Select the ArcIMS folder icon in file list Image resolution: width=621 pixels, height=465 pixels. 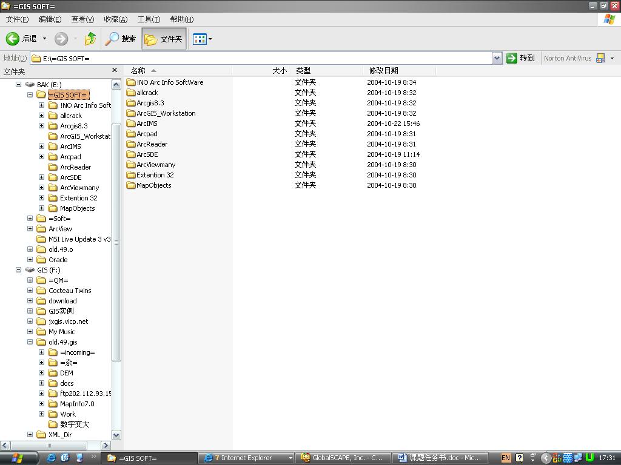[131, 124]
